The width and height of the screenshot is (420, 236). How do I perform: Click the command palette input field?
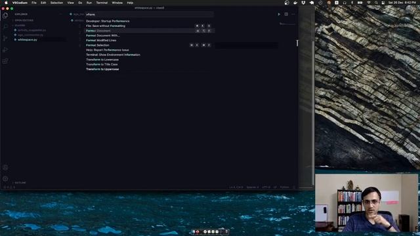pyautogui.click(x=150, y=14)
